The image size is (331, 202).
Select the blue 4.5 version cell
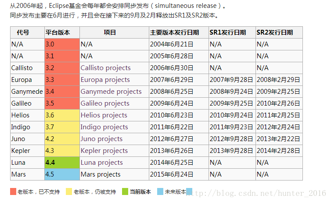62,174
